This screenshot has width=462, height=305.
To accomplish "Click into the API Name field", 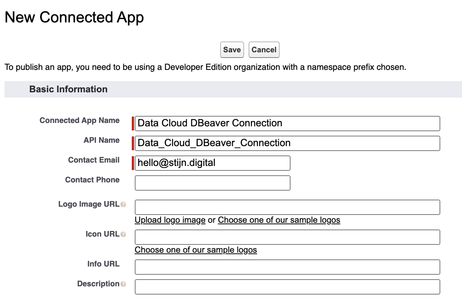I will tap(287, 143).
